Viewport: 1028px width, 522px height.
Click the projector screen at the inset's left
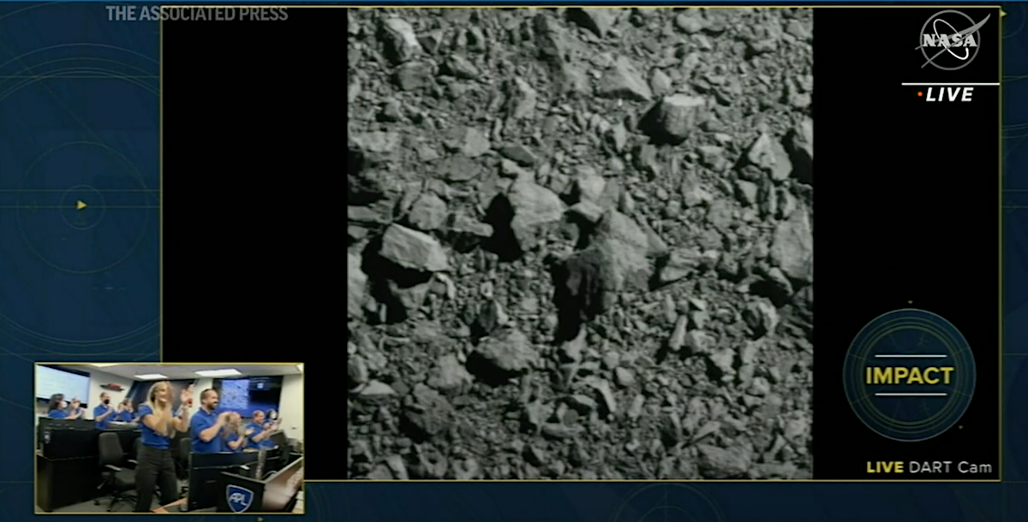(62, 383)
